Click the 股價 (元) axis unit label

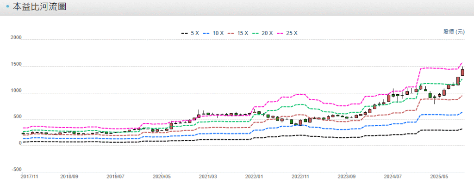[454, 32]
